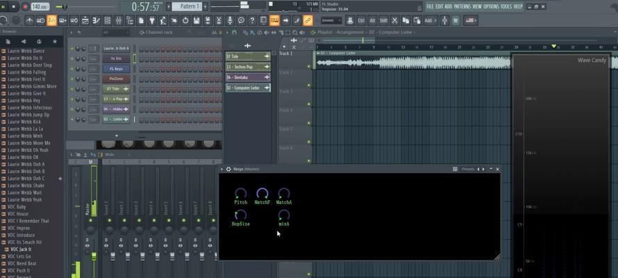
Task: Click the HopSize knob in Resys plugin
Action: [x=241, y=215]
